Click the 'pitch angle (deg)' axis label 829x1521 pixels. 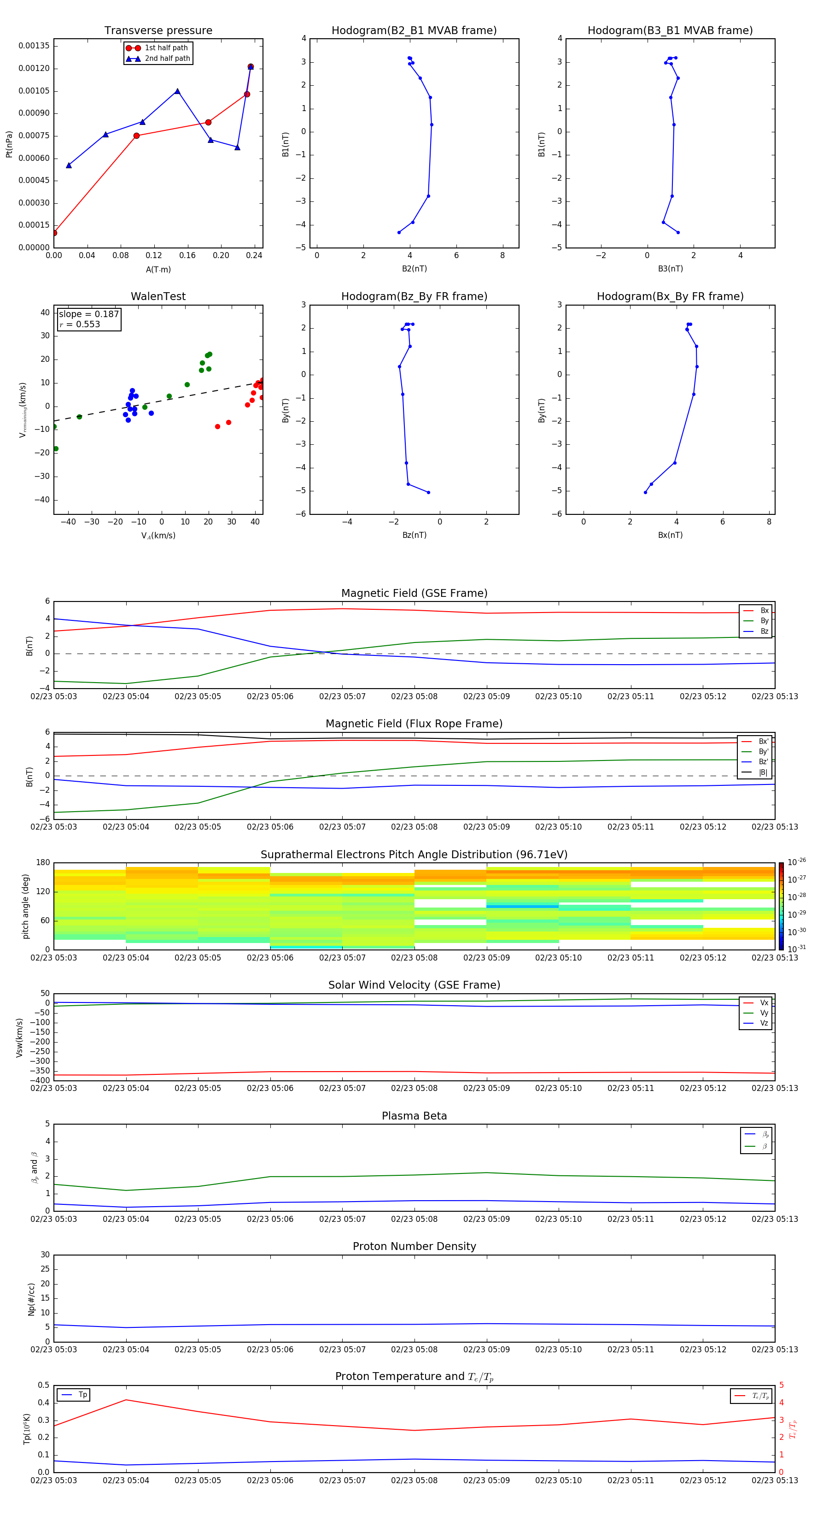25,906
